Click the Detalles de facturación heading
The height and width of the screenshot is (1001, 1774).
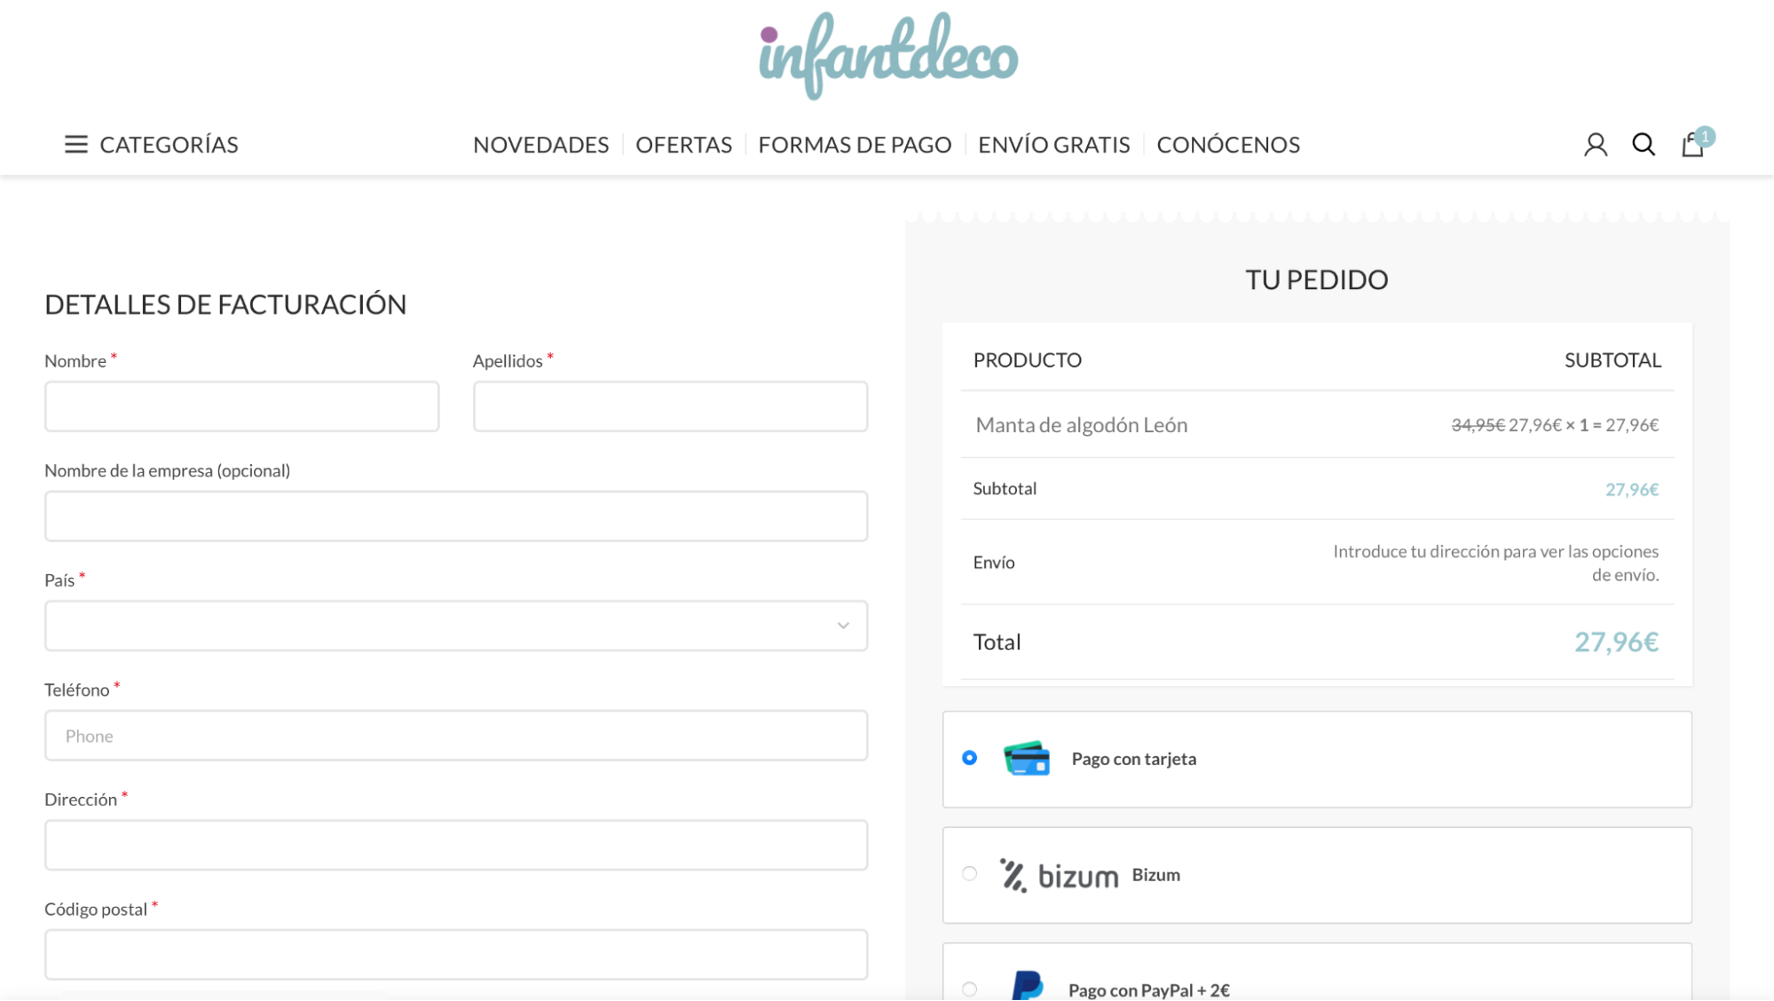(225, 304)
